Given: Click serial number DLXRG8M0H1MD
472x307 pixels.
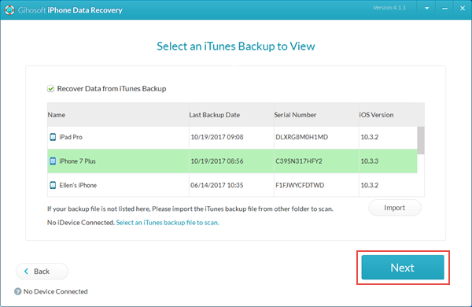Looking at the screenshot, I should pos(301,137).
